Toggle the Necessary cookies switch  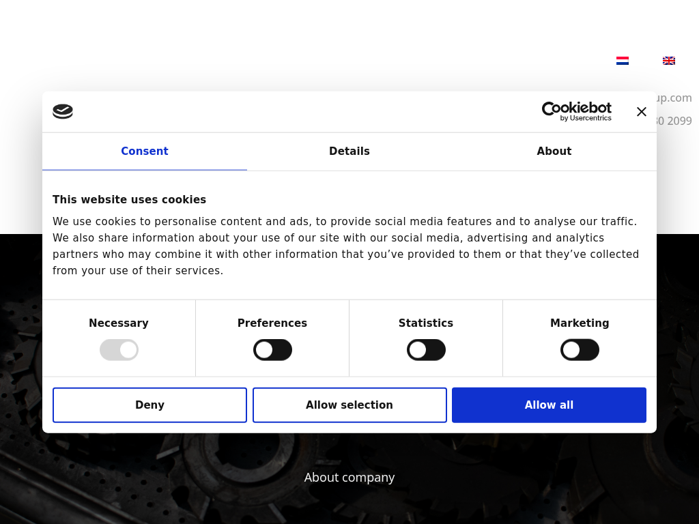coord(119,350)
